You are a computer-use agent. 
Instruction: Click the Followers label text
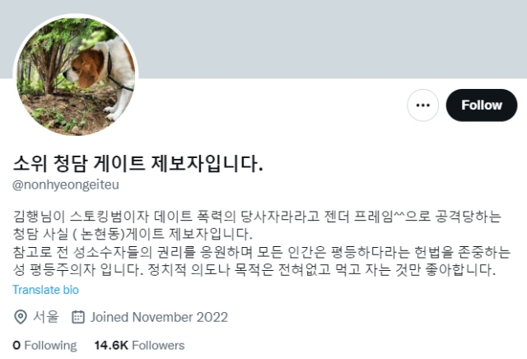pyautogui.click(x=158, y=345)
